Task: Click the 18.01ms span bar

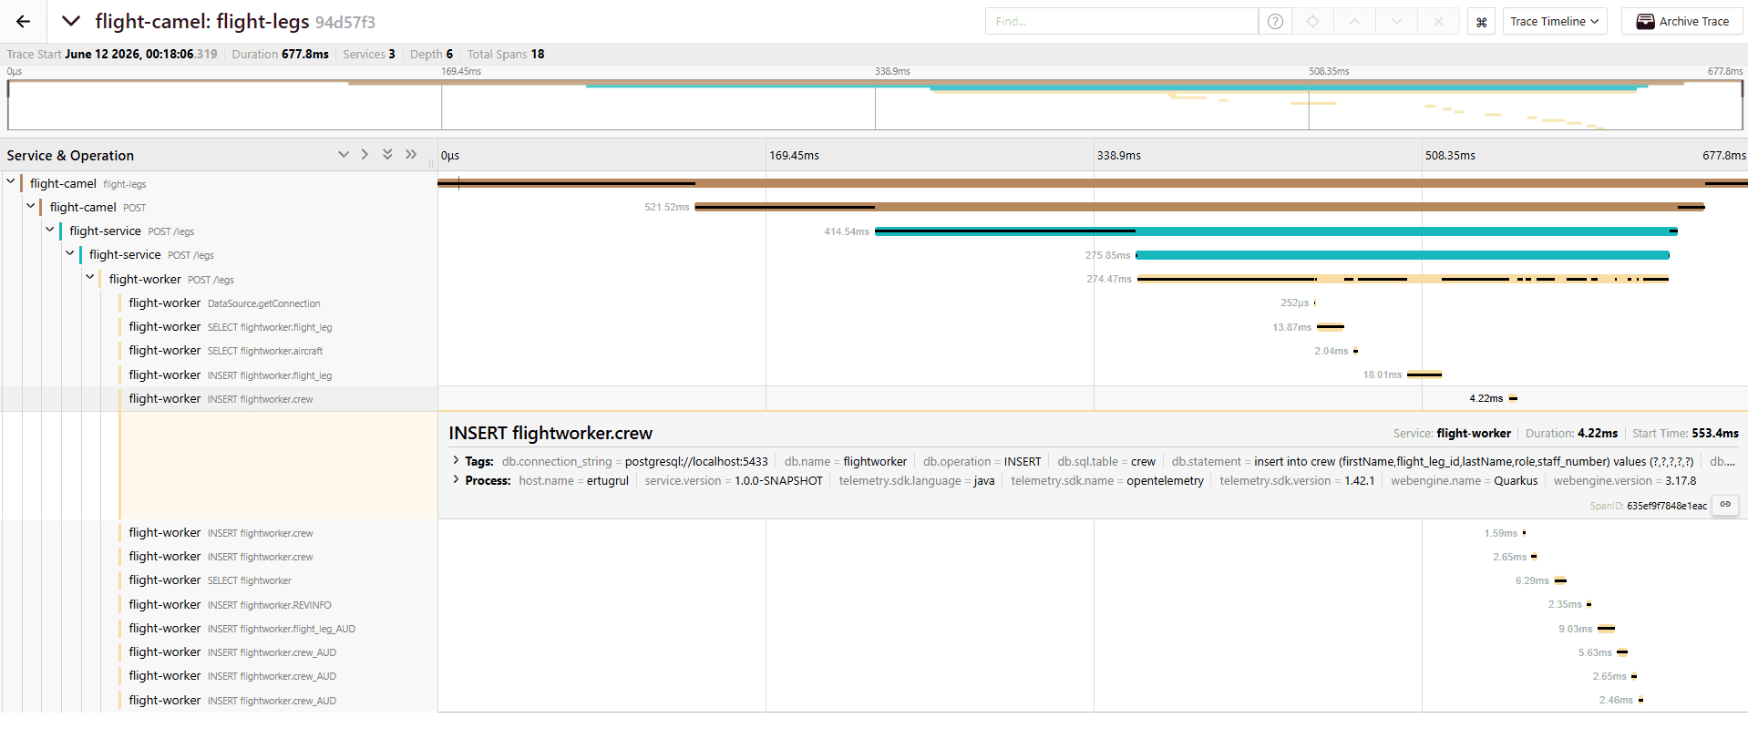Action: (1424, 374)
